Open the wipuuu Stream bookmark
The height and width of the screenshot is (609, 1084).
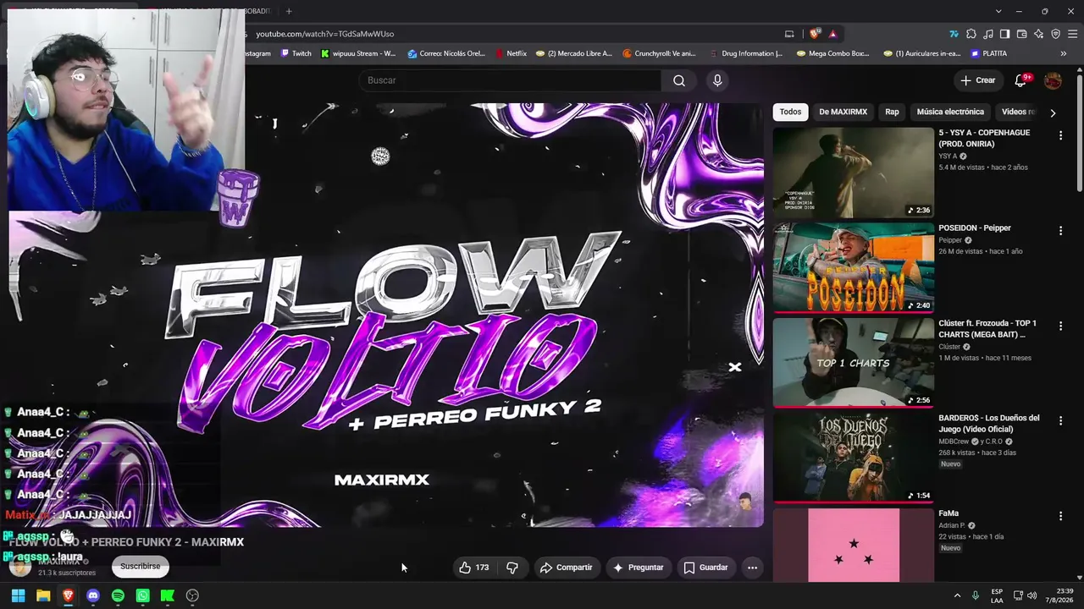(x=358, y=53)
